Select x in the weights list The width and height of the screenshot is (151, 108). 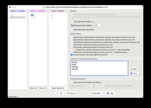click(x=52, y=15)
